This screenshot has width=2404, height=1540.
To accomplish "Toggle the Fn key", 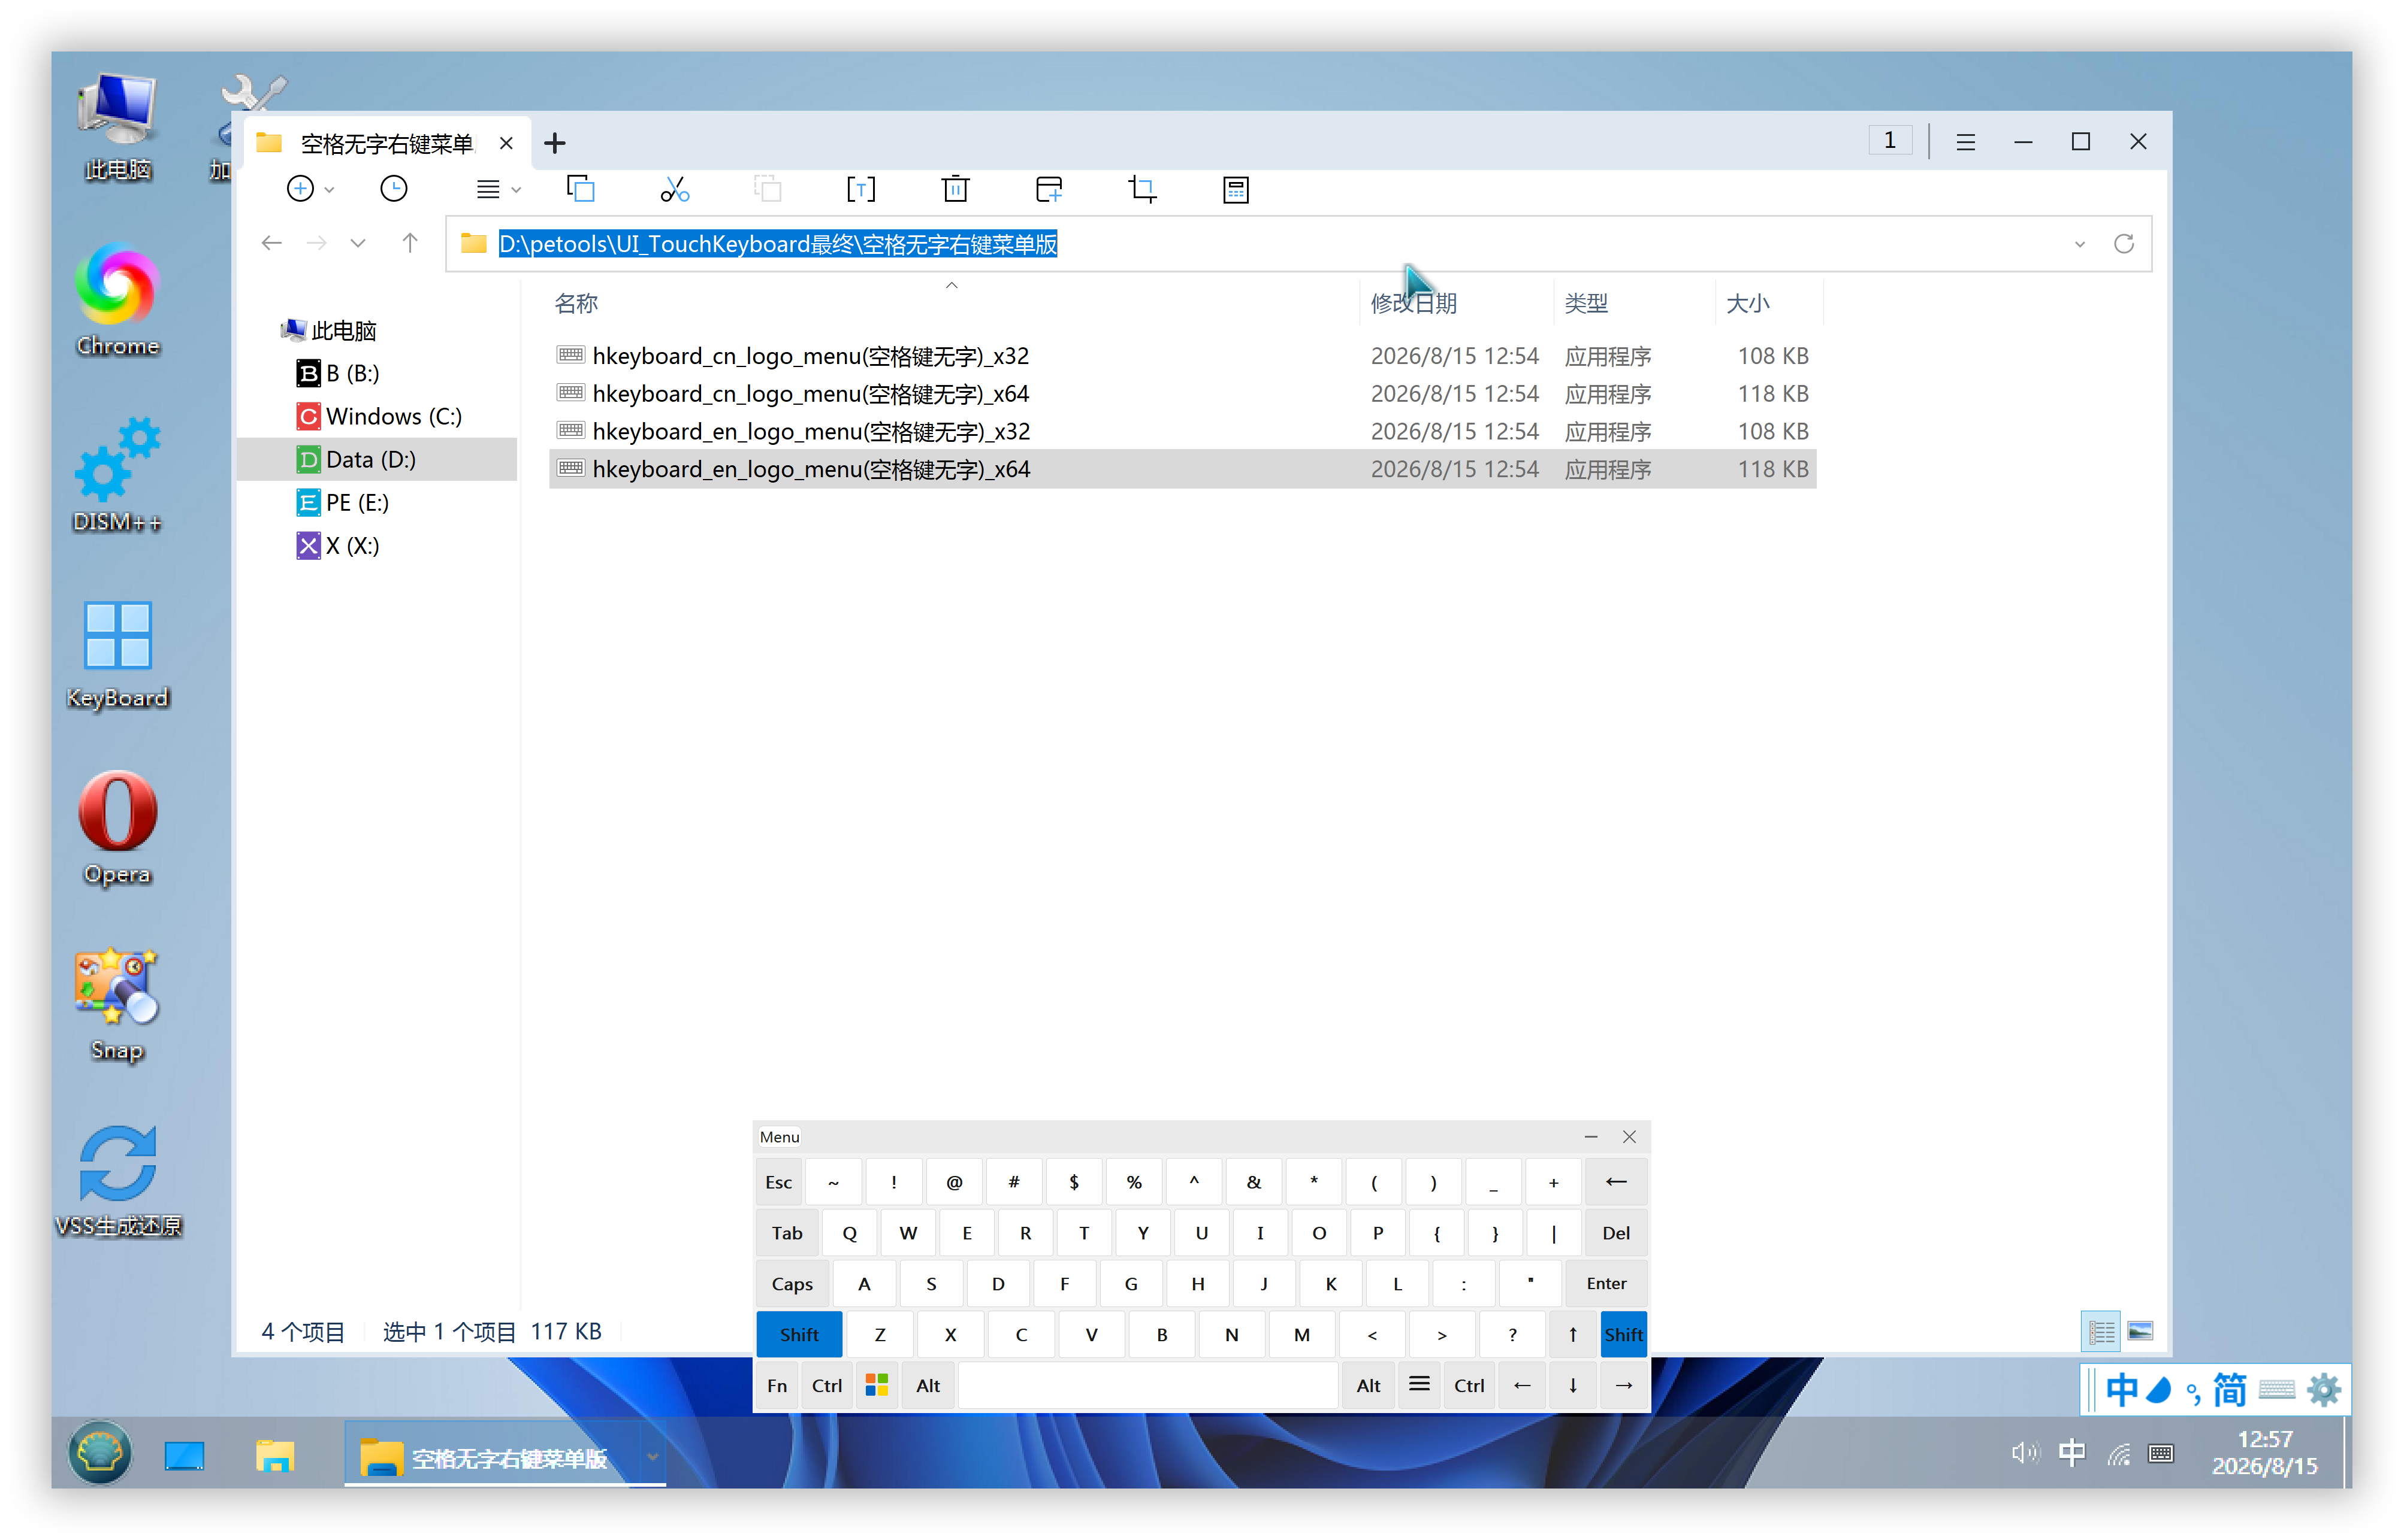I will click(777, 1385).
